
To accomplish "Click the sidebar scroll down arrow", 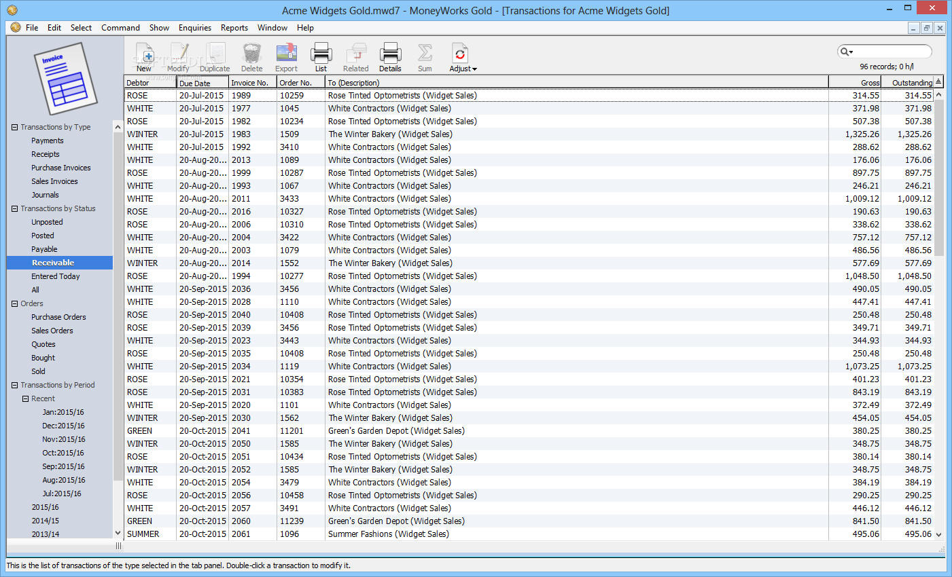I will click(118, 534).
